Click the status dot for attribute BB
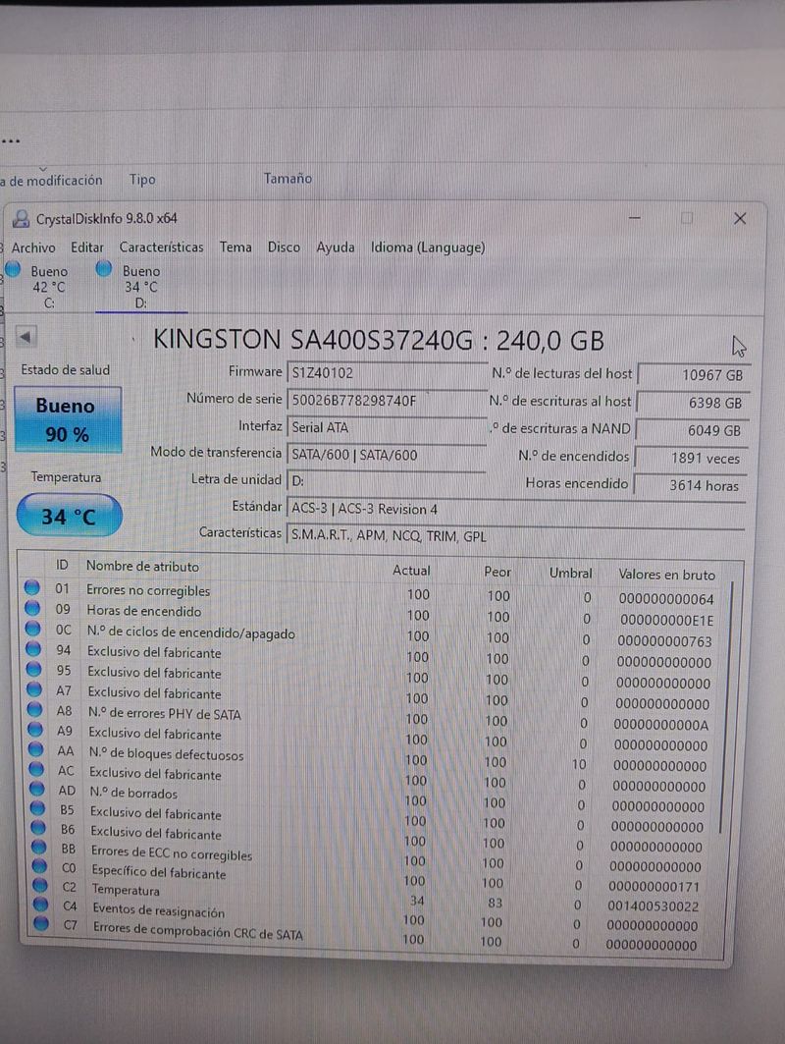The image size is (785, 1044). [x=40, y=847]
